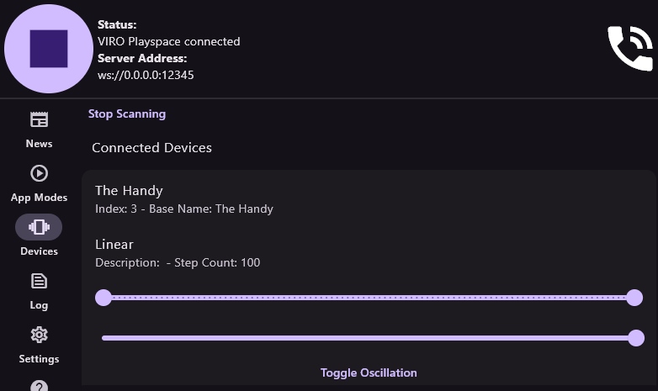Click the Connected Devices heading
Image resolution: width=658 pixels, height=391 pixels.
(x=151, y=148)
